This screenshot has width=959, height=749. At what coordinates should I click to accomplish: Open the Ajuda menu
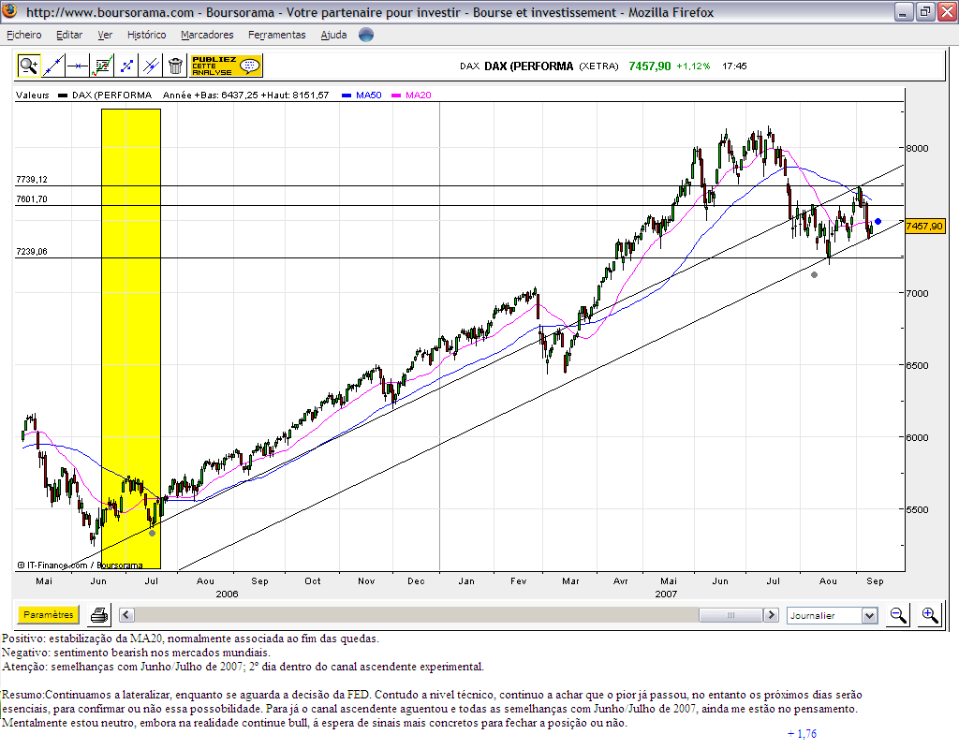(334, 35)
